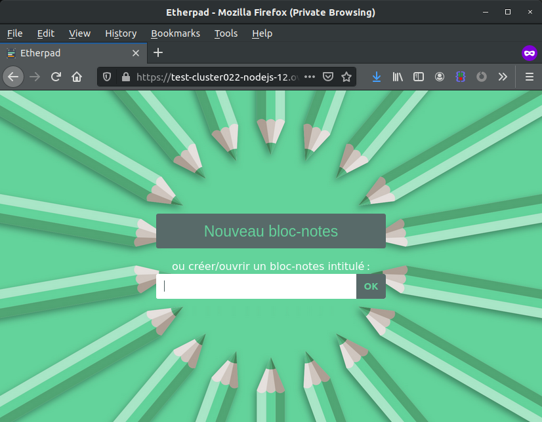Toggle the sidebar icon
The height and width of the screenshot is (422, 542).
[419, 77]
